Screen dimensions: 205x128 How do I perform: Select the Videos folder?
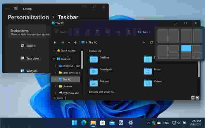(153, 83)
